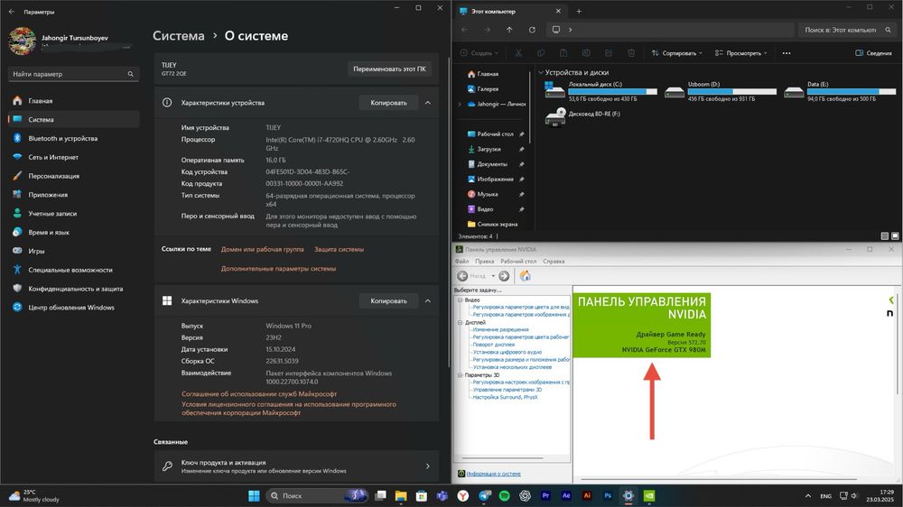Image resolution: width=903 pixels, height=507 pixels.
Task: Collapse Характеристики устройства section
Action: [x=428, y=103]
